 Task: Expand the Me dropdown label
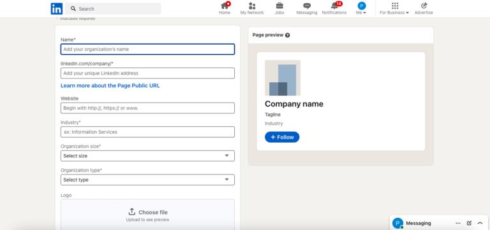point(361,13)
